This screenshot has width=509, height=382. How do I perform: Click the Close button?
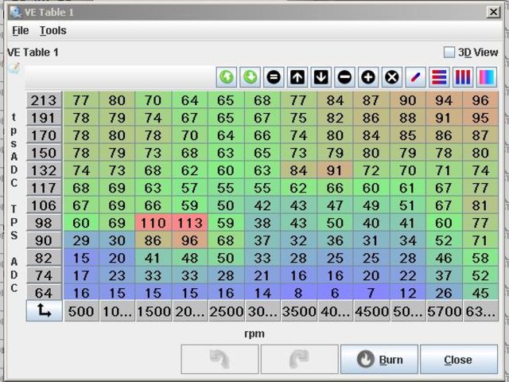[458, 360]
